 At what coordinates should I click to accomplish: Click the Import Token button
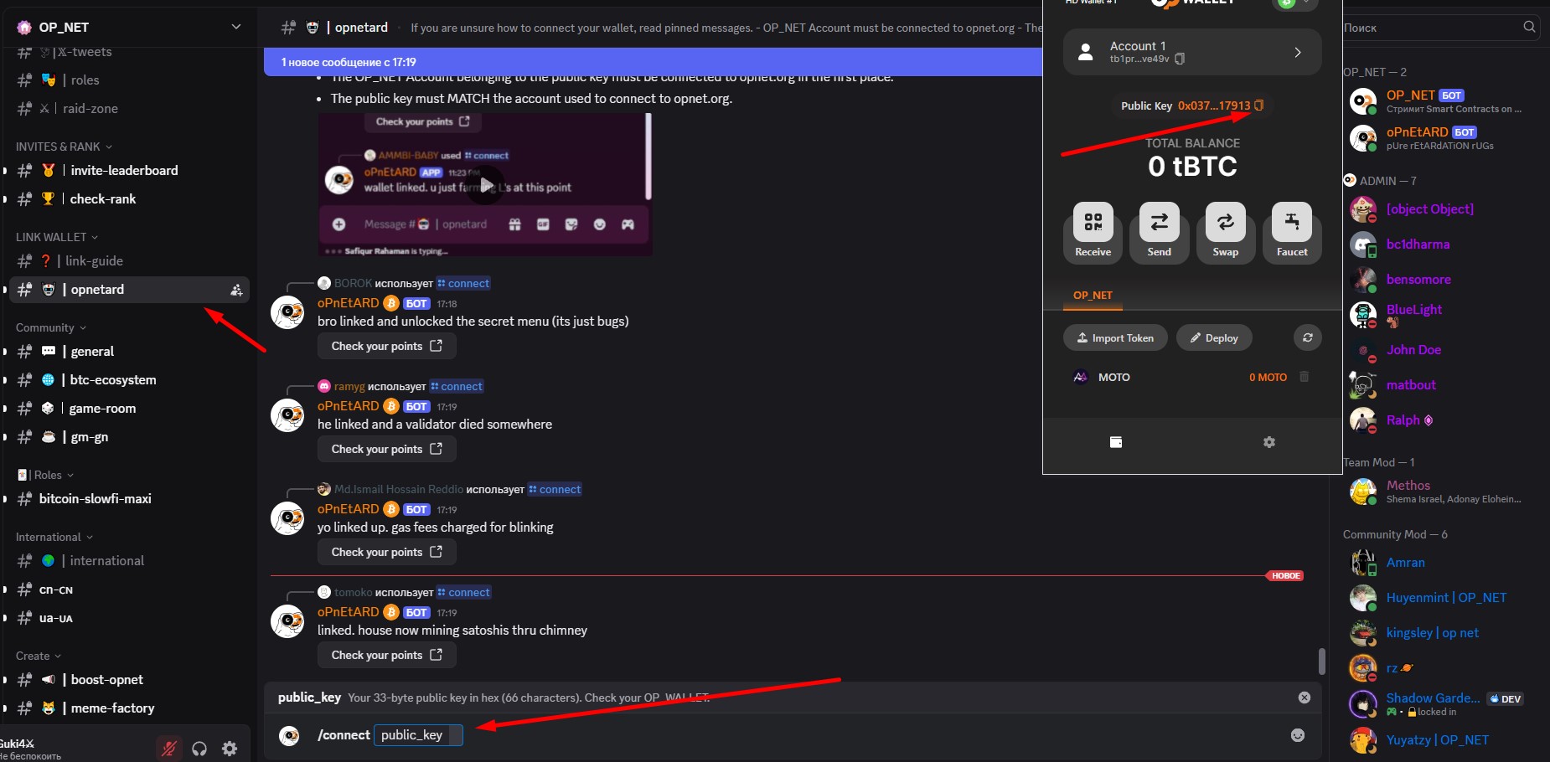click(1114, 337)
